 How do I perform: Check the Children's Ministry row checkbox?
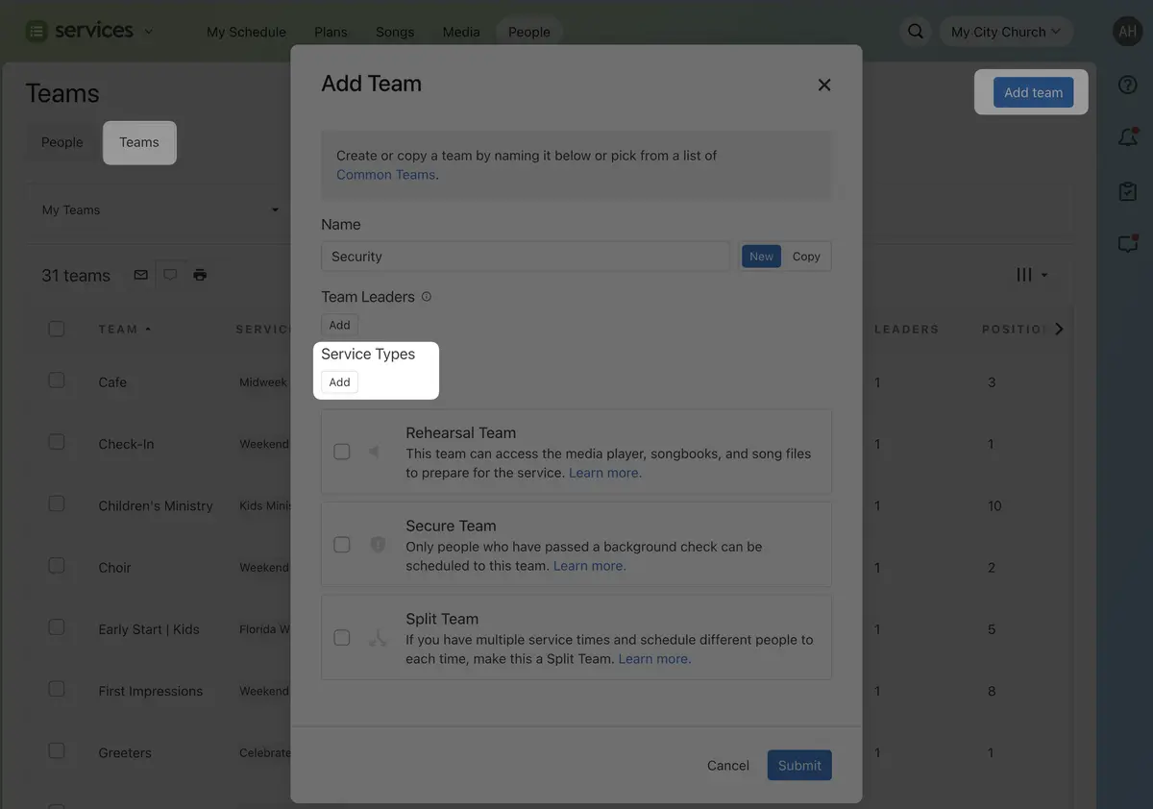tap(57, 503)
